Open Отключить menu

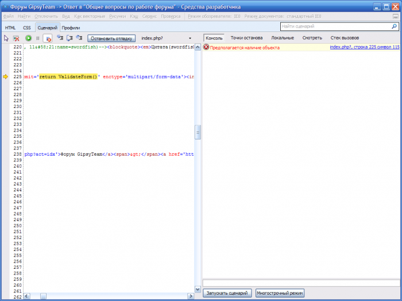(x=47, y=17)
